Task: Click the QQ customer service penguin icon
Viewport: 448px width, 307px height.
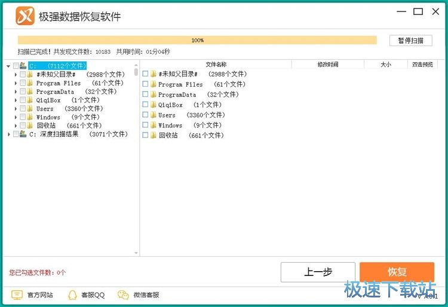Action: pos(72,295)
